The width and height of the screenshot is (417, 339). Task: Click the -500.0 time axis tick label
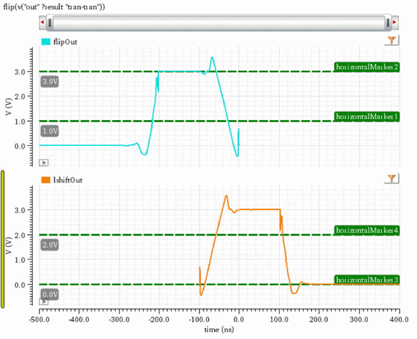coord(39,320)
